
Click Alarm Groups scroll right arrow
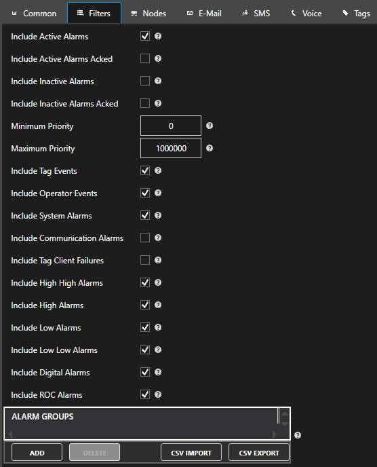click(x=274, y=434)
